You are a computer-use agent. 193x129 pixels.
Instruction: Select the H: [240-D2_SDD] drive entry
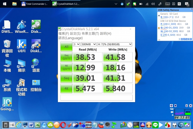169,31
